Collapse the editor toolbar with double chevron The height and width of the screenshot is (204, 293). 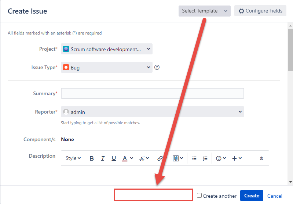(261, 158)
